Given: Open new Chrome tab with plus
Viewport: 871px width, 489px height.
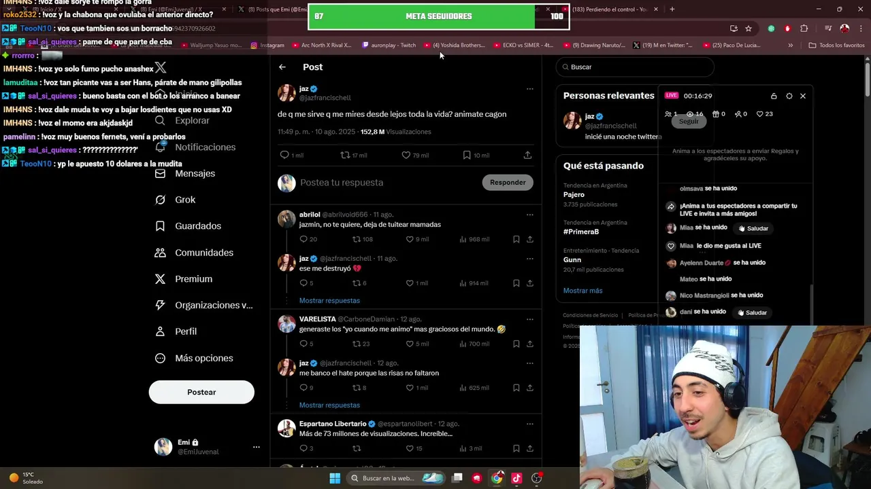Looking at the screenshot, I should click(672, 9).
